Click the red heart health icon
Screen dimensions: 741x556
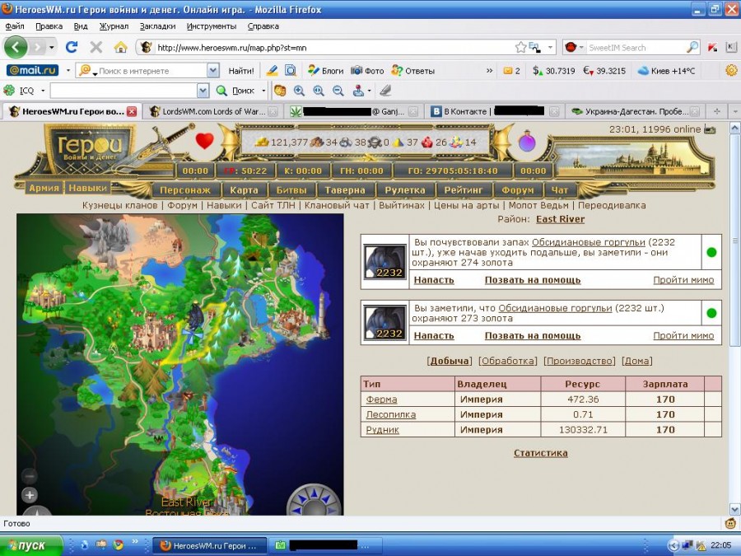[204, 141]
